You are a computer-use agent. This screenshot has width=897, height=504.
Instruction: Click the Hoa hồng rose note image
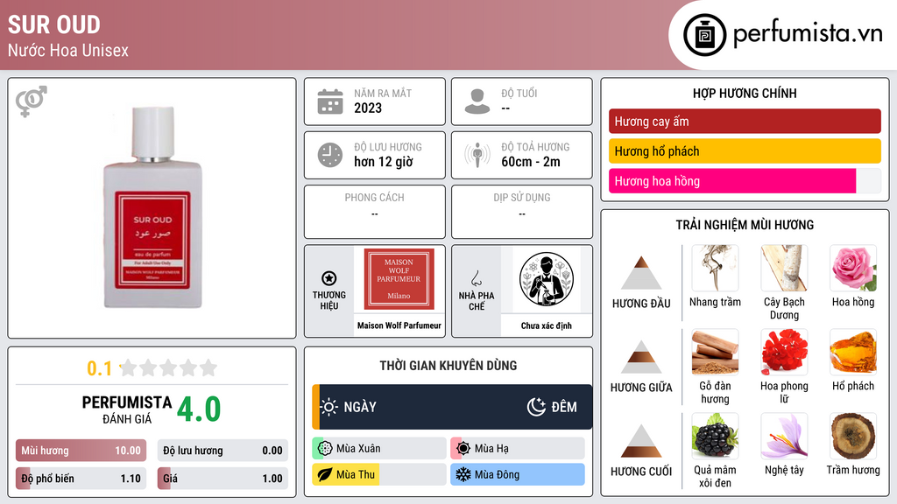pyautogui.click(x=853, y=268)
